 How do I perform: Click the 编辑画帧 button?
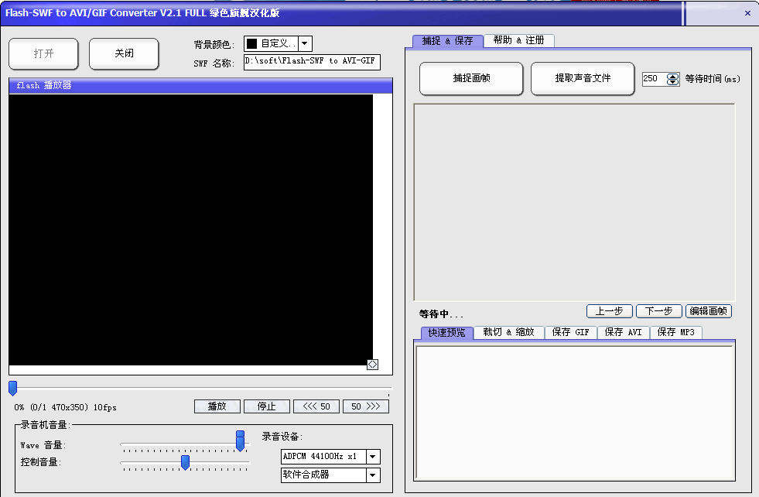coord(709,311)
